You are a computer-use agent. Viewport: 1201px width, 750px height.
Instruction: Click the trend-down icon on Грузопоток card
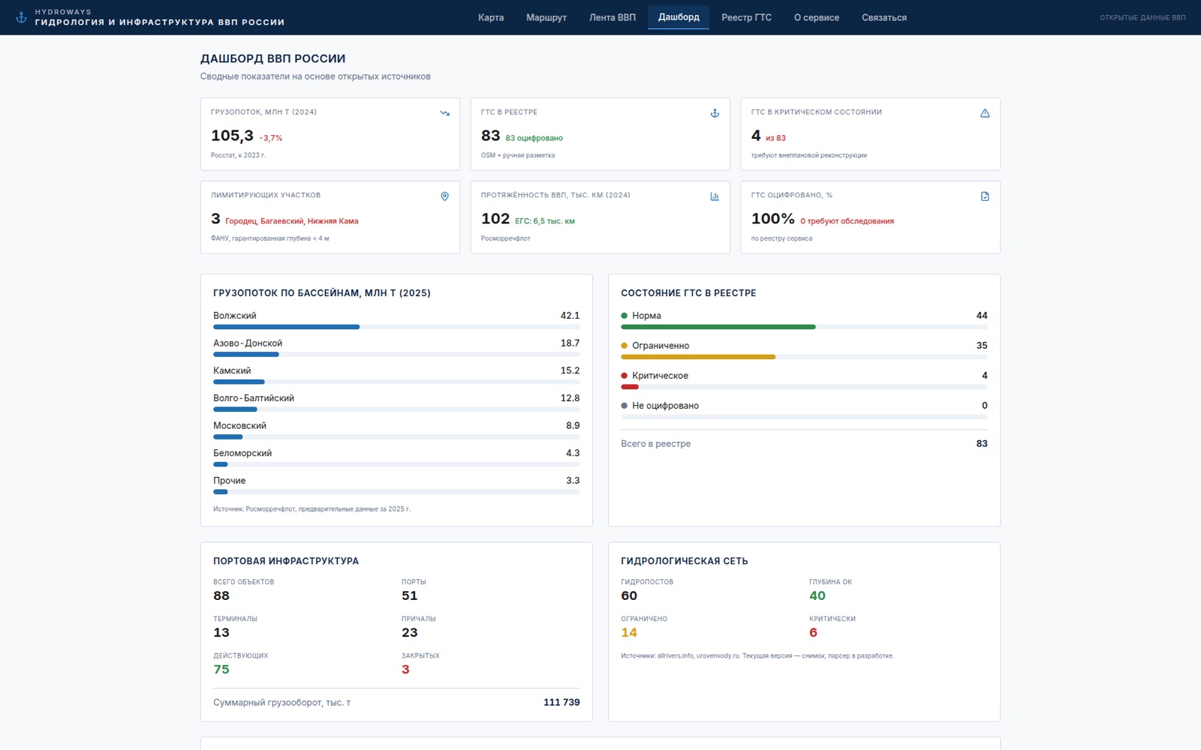coord(444,113)
